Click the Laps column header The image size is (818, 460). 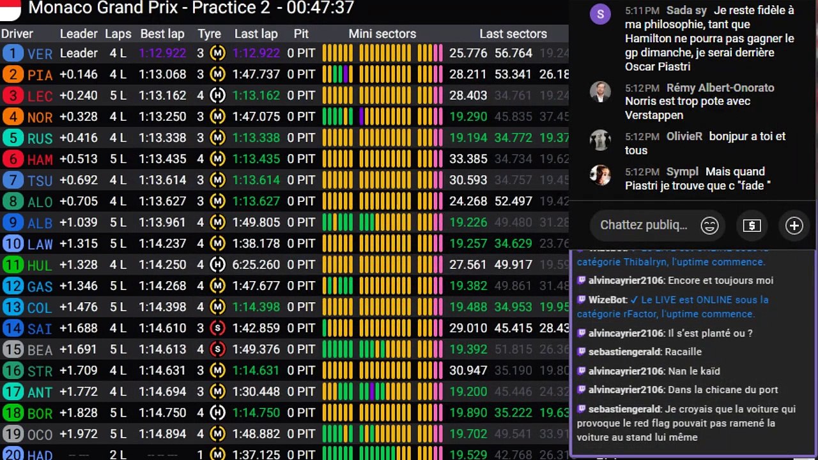[x=118, y=34]
